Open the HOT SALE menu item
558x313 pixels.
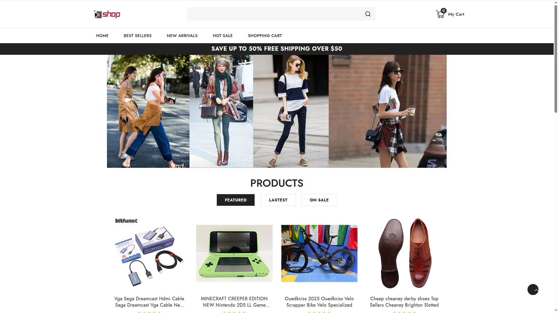pyautogui.click(x=223, y=36)
